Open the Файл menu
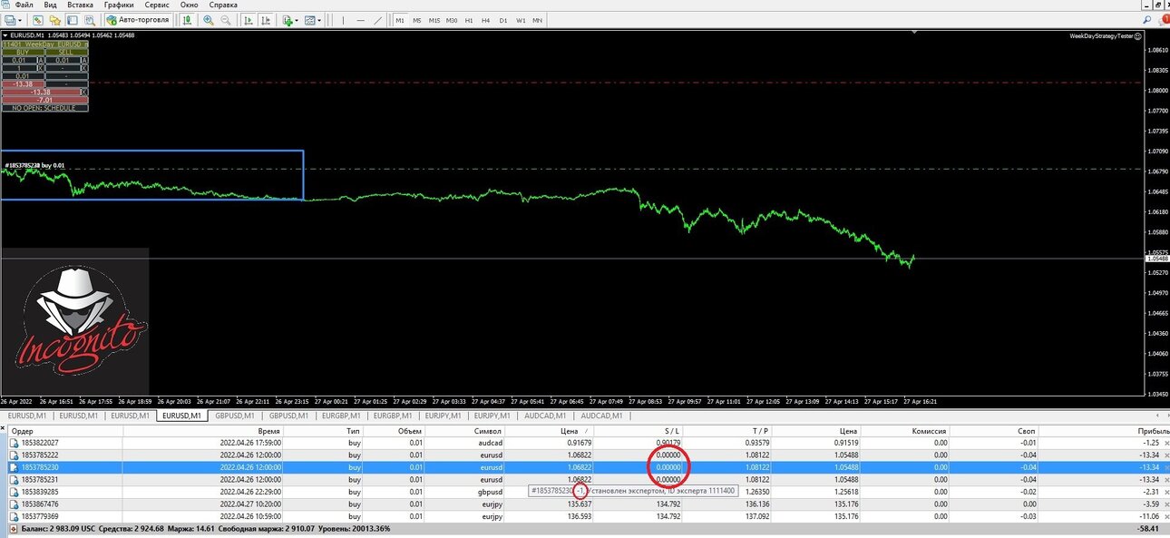This screenshot has width=1170, height=538. (24, 5)
